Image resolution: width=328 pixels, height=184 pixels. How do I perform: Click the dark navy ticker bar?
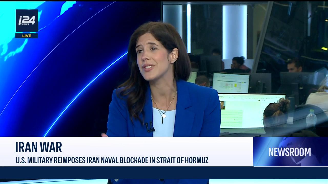tap(164, 173)
